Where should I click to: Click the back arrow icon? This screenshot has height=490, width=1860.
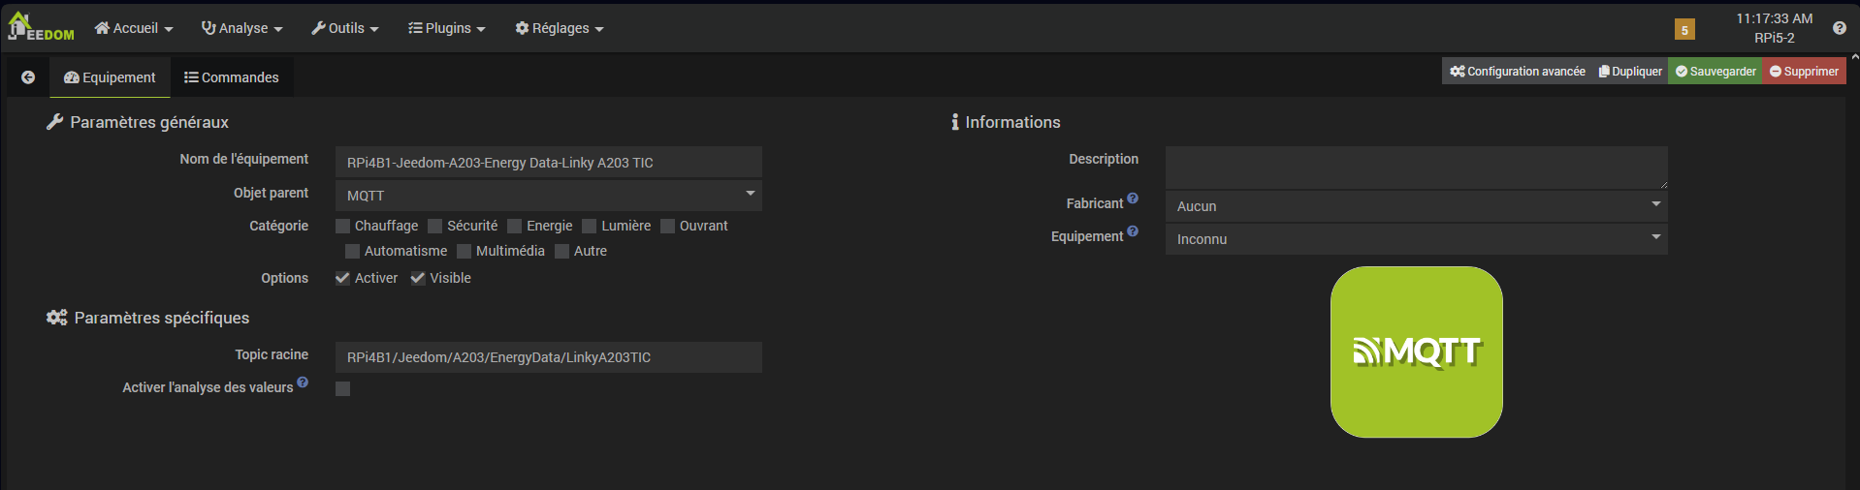(x=28, y=77)
